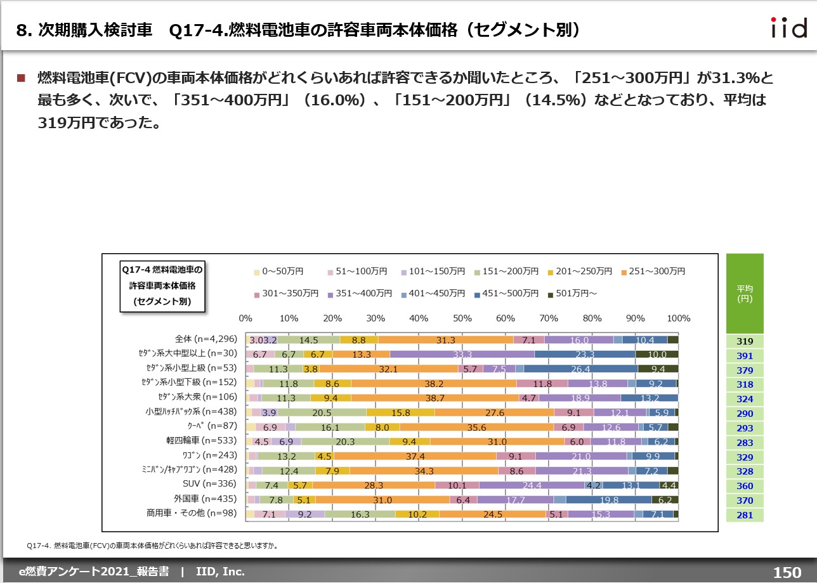
Task: Click the 24.5 segment in 商用車・その他 bar
Action: tap(493, 514)
